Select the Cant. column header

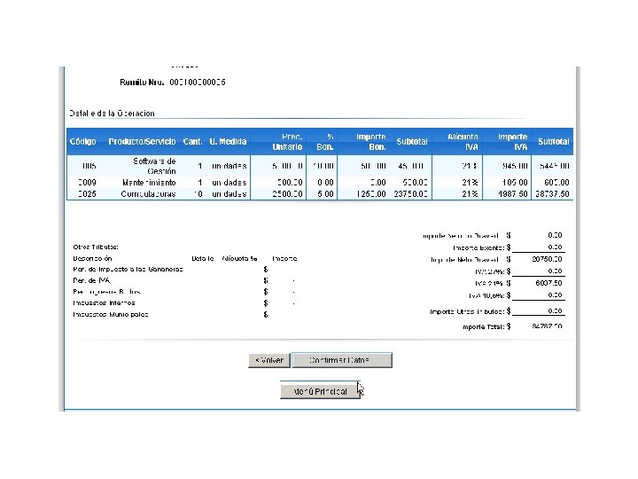(x=192, y=142)
